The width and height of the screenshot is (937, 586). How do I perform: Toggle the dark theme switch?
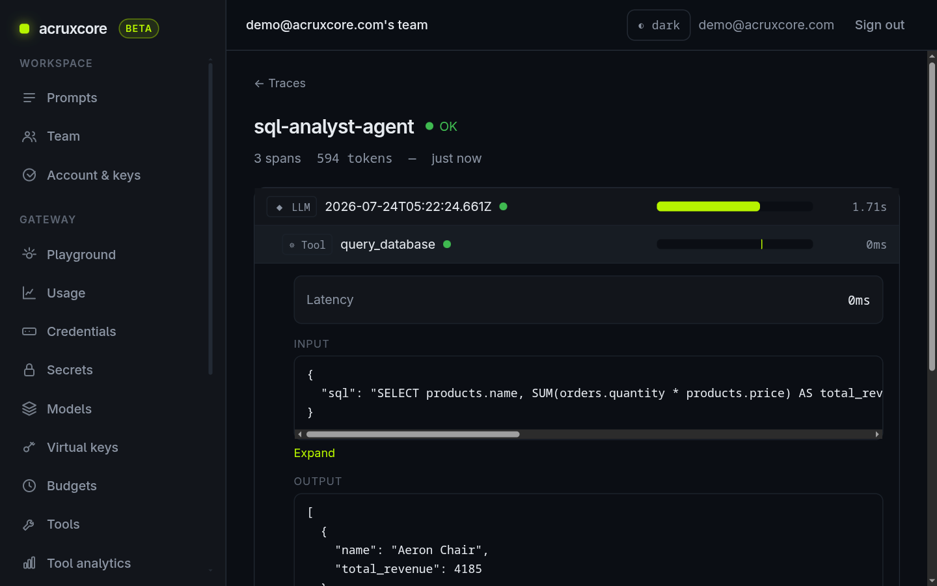[x=659, y=25]
